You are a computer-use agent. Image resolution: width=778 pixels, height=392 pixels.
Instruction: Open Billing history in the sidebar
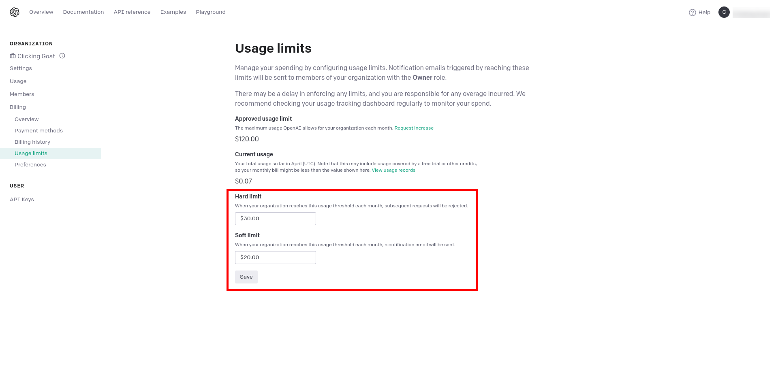(x=32, y=142)
